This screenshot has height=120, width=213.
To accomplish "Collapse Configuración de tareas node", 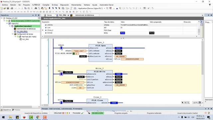I will click(x=13, y=34).
